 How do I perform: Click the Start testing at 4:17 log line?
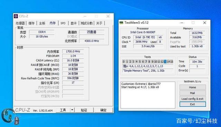140,87
